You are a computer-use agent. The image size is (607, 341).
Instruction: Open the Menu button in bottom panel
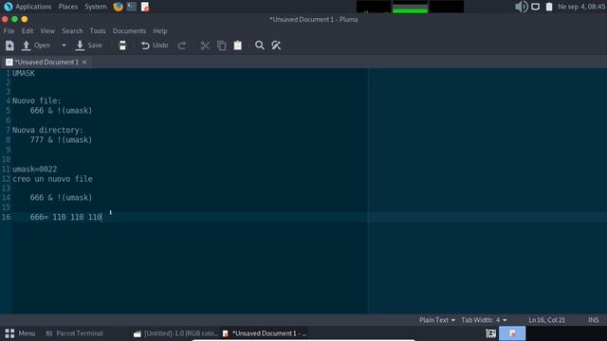point(20,333)
